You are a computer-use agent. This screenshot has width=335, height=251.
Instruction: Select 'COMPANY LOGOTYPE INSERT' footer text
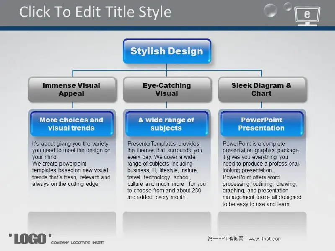[77, 243]
